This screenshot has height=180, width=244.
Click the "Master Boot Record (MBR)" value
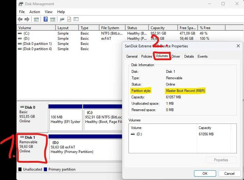(186, 91)
